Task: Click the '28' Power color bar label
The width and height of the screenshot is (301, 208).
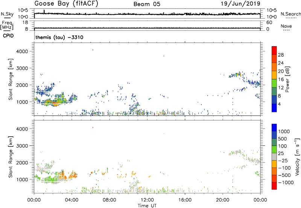Action: tap(281, 55)
